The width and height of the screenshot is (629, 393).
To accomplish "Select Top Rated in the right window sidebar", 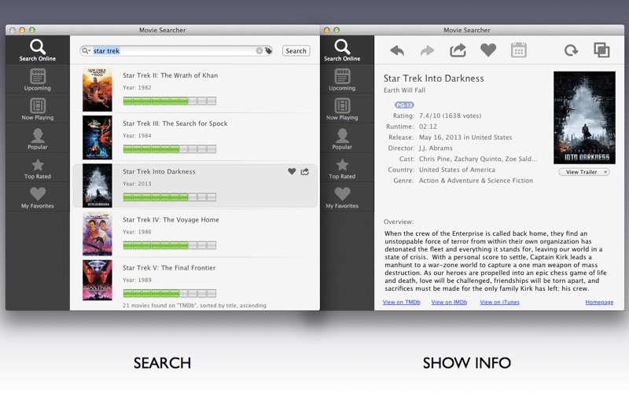I will 342,168.
